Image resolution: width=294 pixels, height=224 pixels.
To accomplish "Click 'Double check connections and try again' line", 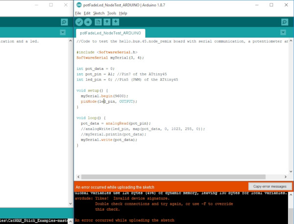I will click(x=164, y=204).
